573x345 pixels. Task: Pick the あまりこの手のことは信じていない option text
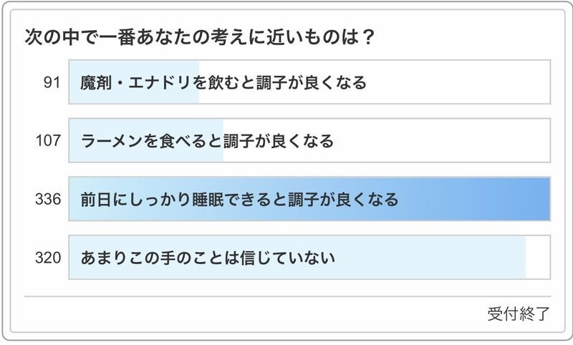(x=208, y=256)
